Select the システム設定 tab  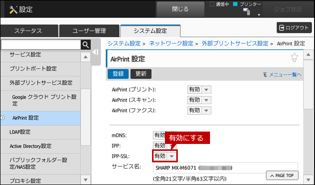(150, 31)
